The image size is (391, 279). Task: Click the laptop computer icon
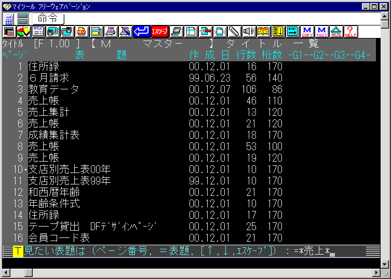(177, 32)
